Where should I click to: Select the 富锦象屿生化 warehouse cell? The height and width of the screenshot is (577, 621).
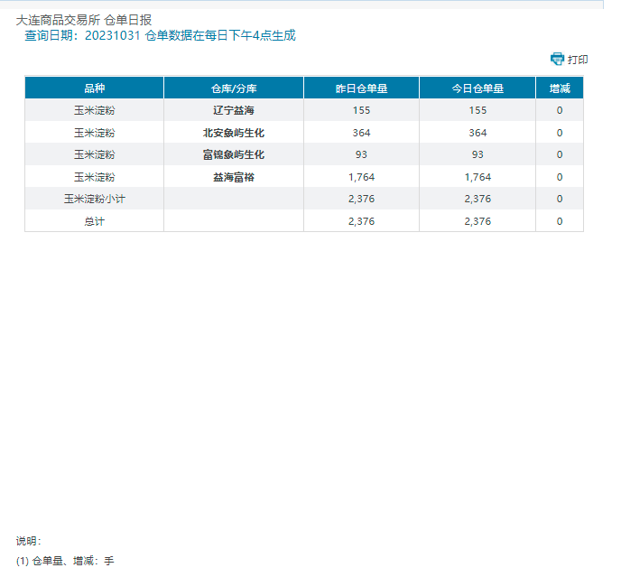click(234, 154)
